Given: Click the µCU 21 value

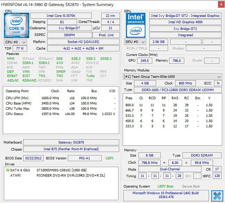Looking at the screenshot, I should pyautogui.click(x=110, y=28).
